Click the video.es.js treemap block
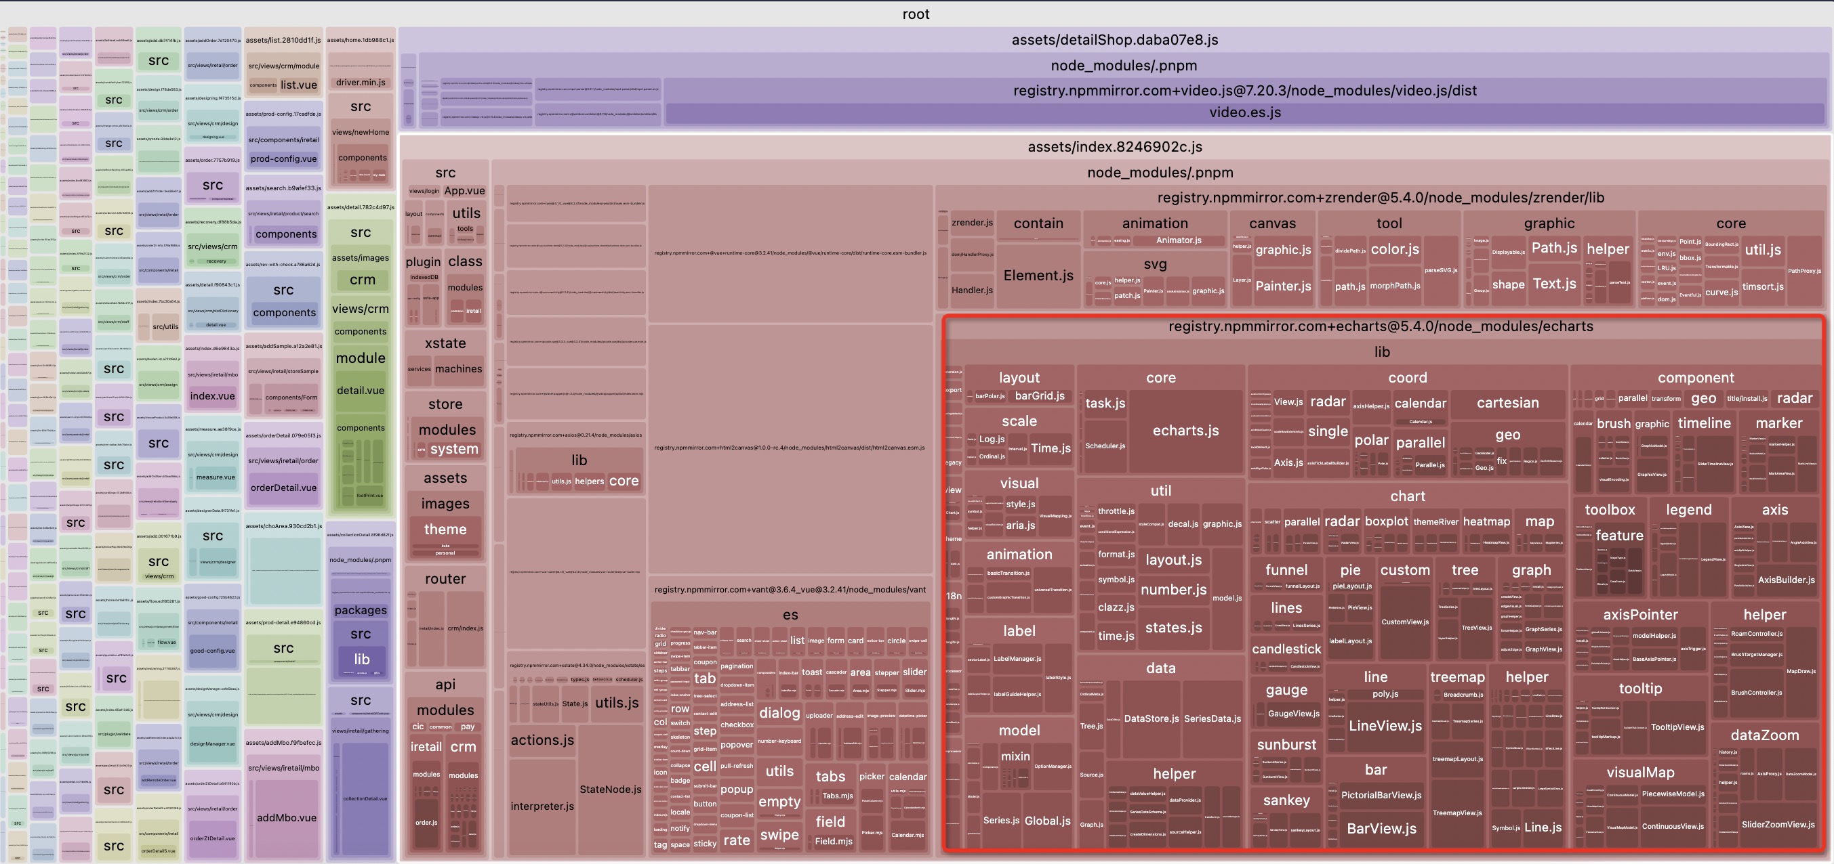The height and width of the screenshot is (864, 1834). [x=1244, y=112]
